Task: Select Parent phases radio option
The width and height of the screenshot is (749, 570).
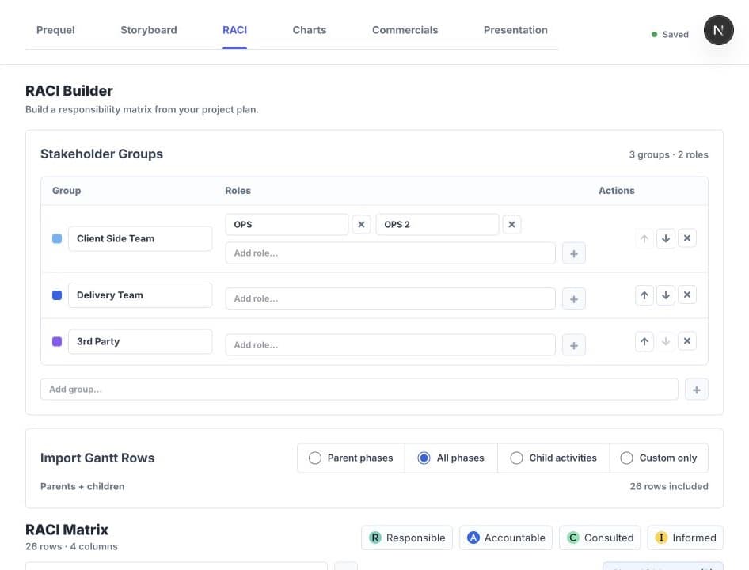Action: [x=351, y=458]
